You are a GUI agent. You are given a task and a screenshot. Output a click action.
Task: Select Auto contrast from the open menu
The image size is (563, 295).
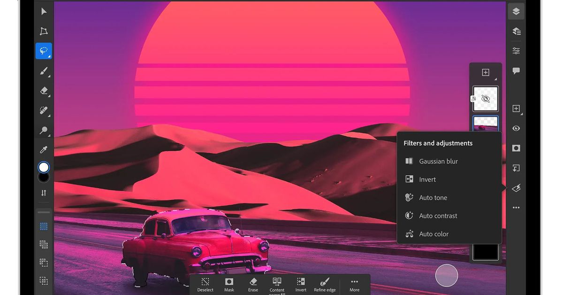(x=438, y=216)
